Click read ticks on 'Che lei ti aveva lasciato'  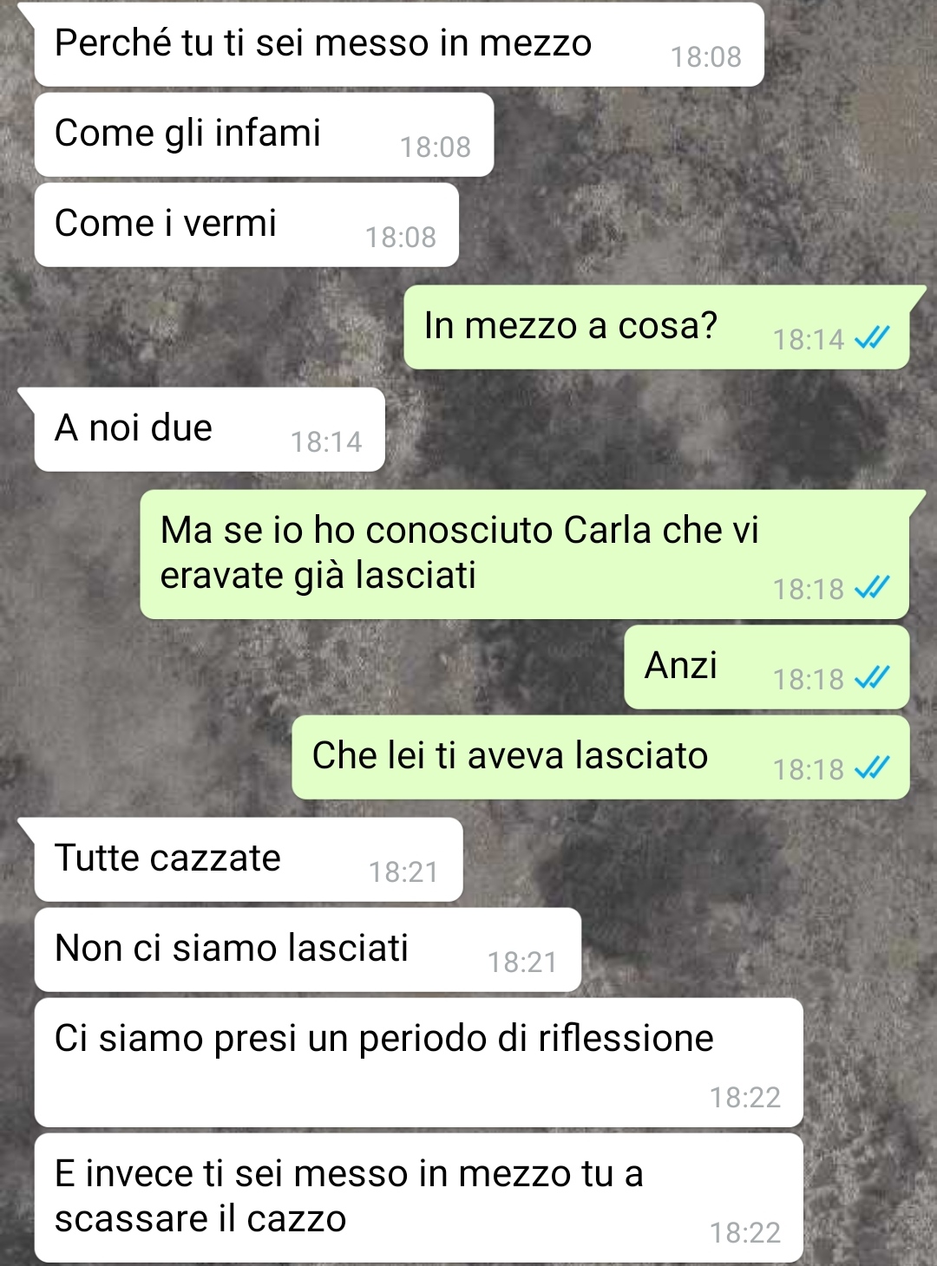872,768
